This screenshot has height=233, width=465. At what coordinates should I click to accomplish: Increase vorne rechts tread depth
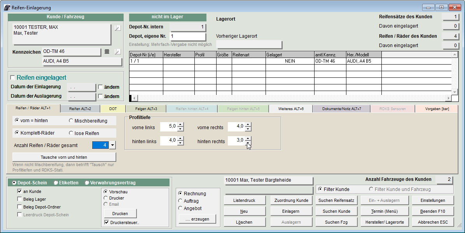pyautogui.click(x=248, y=124)
